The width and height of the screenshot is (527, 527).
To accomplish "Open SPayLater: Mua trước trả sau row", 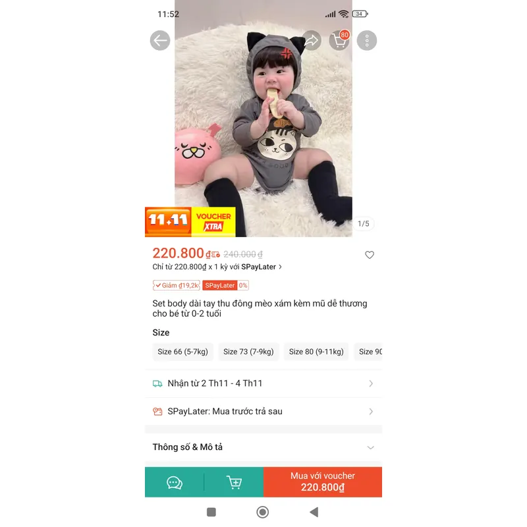I will pos(263,411).
